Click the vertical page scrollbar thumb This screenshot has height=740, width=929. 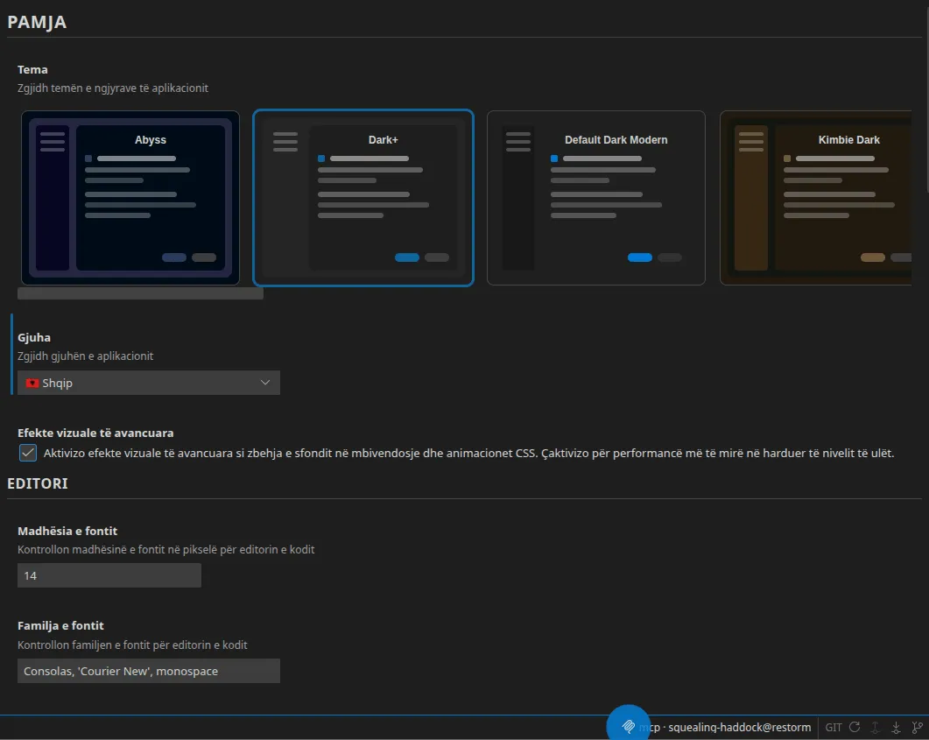926,98
